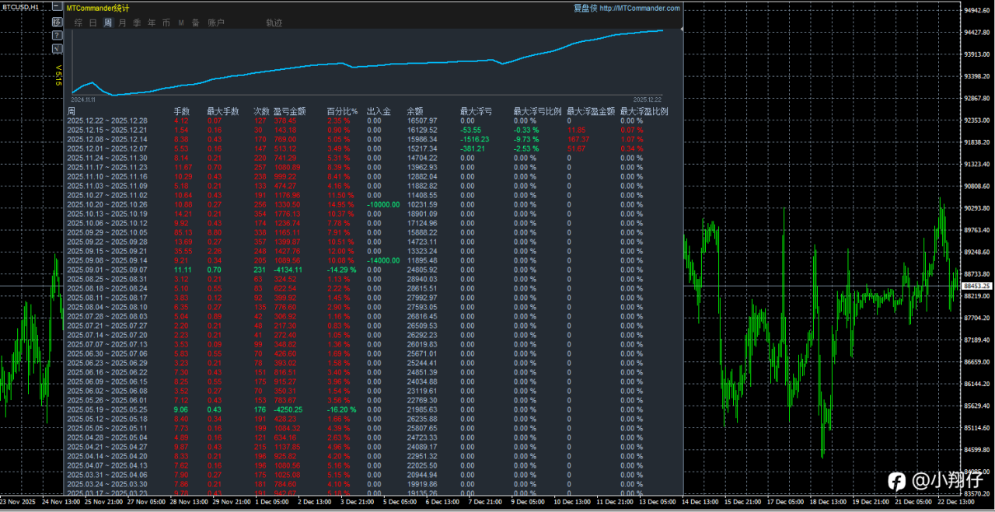Viewport: 995px width, 512px height.
Task: Switch to the 月 monthly tab
Action: pos(122,23)
